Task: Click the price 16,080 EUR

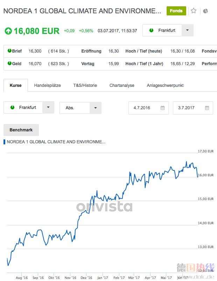Action: [x=36, y=31]
